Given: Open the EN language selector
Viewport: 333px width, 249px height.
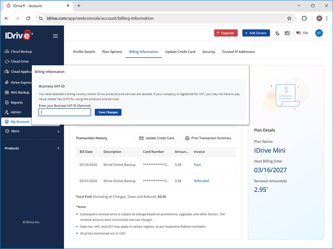Looking at the screenshot, I should [302, 33].
